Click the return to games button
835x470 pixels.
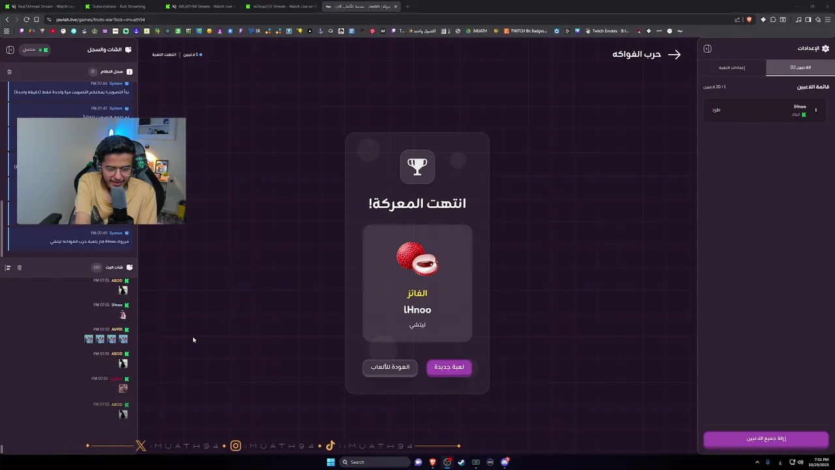click(390, 368)
